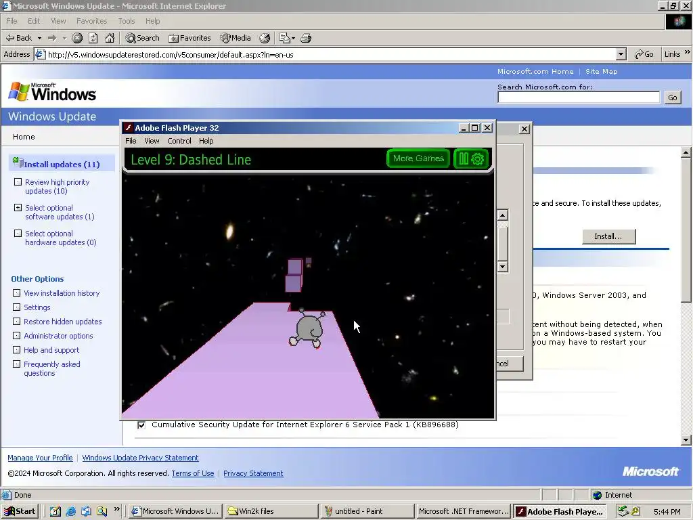Go to the Home page icon
Image resolution: width=693 pixels, height=520 pixels.
[110, 38]
